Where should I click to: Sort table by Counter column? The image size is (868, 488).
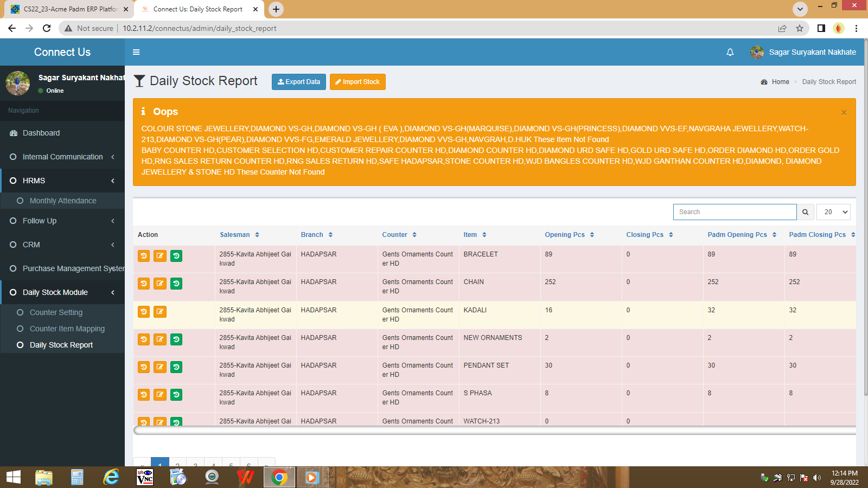pyautogui.click(x=399, y=235)
